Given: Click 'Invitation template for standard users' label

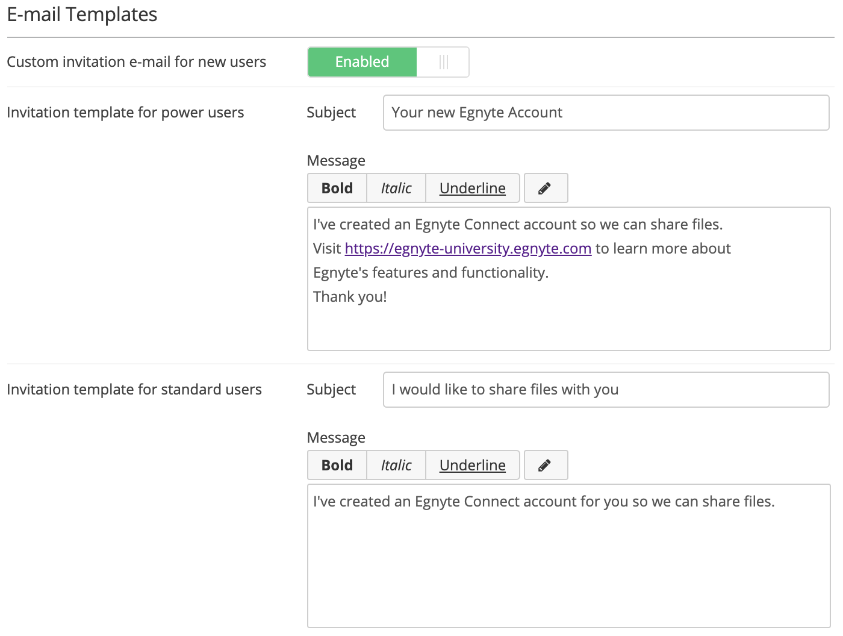Looking at the screenshot, I should (x=134, y=390).
